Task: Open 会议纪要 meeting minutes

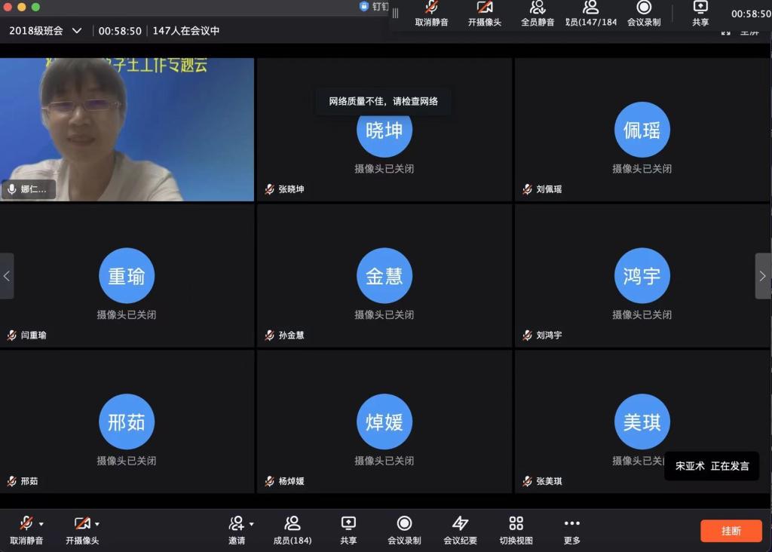Action: (460, 524)
